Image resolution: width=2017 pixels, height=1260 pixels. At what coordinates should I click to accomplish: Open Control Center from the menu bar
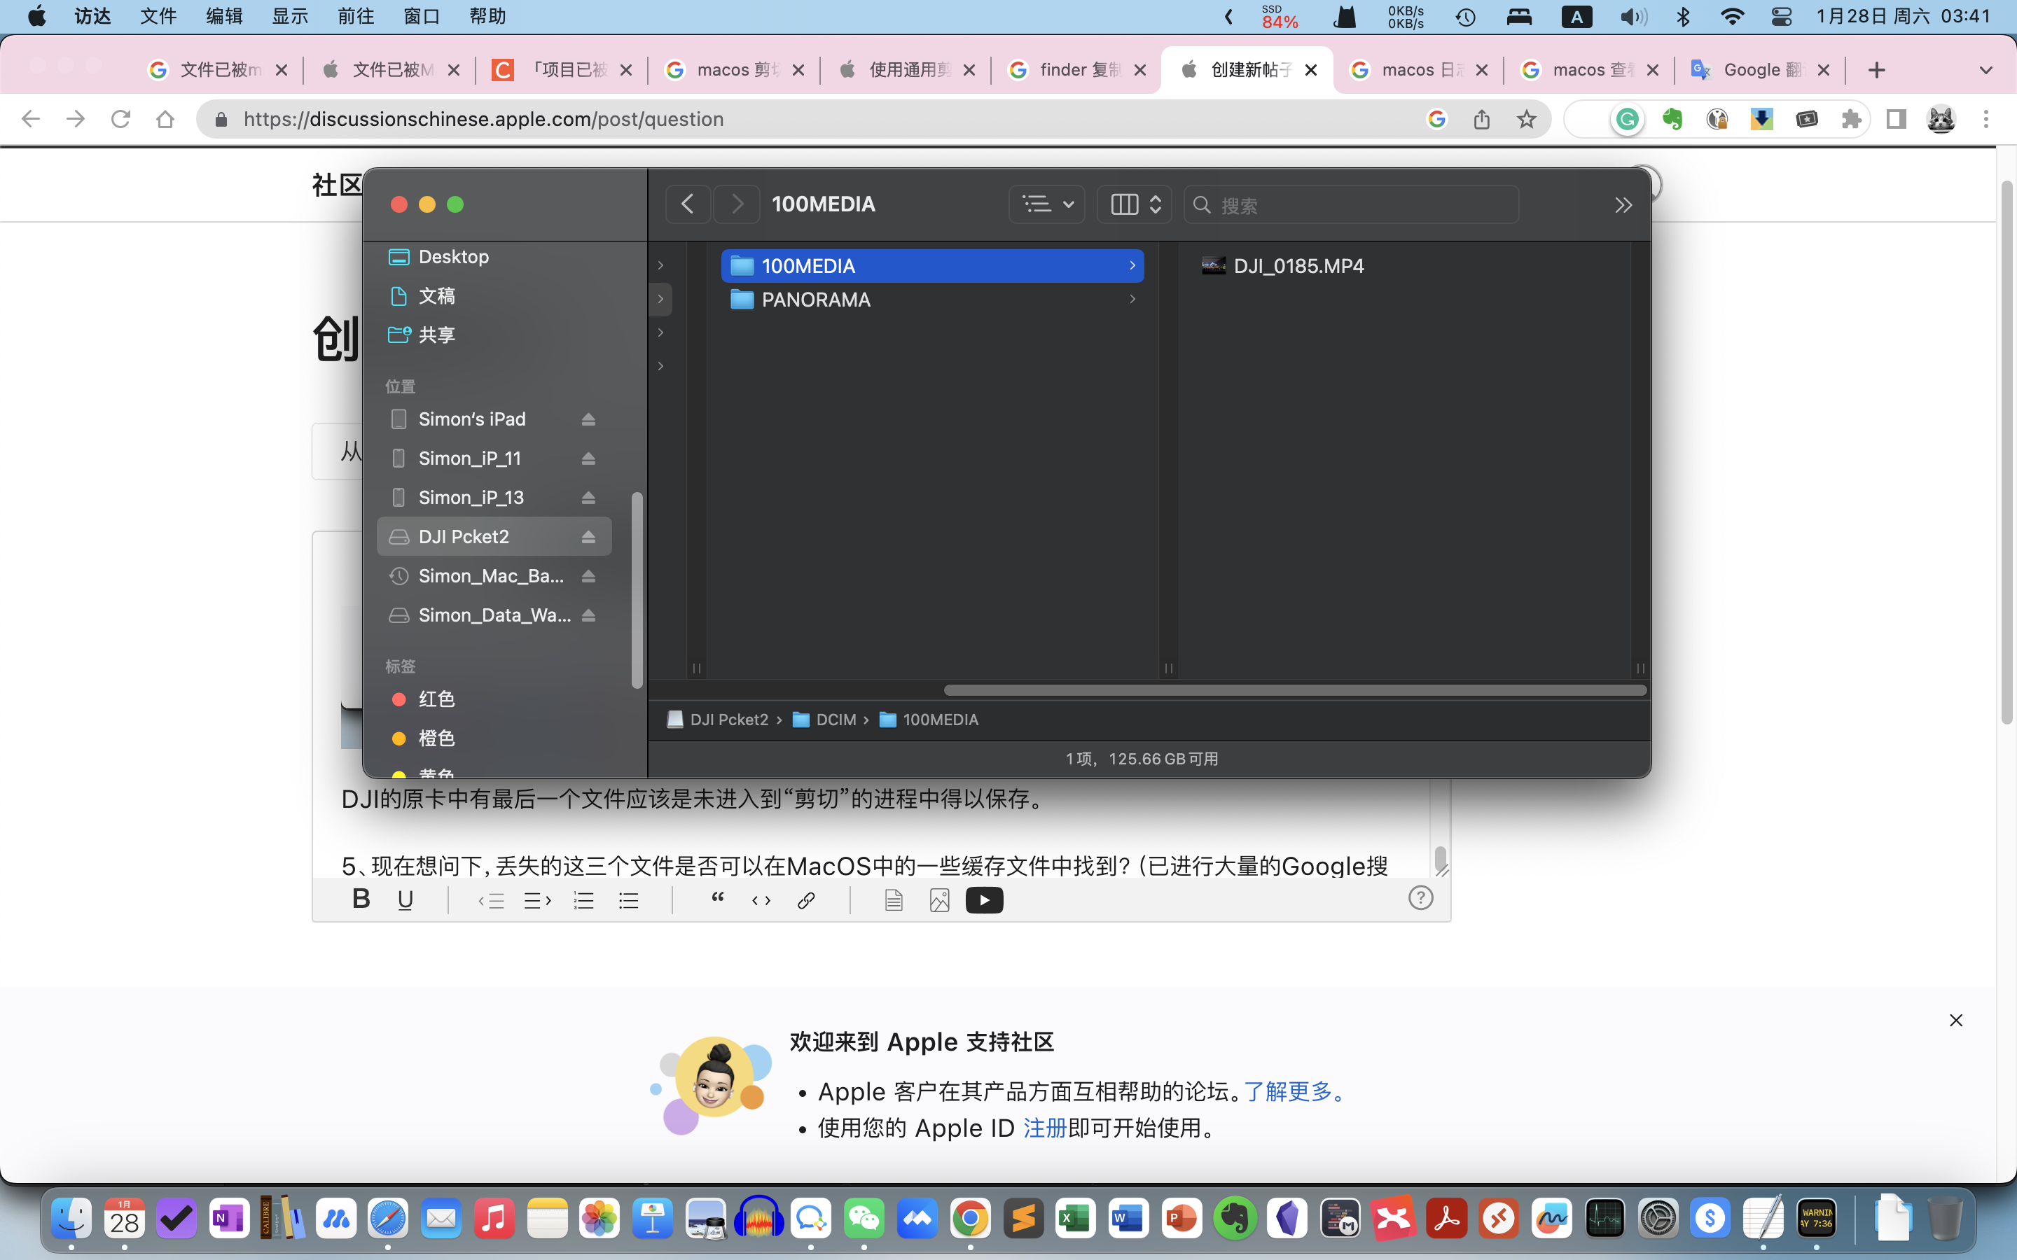click(x=1781, y=17)
